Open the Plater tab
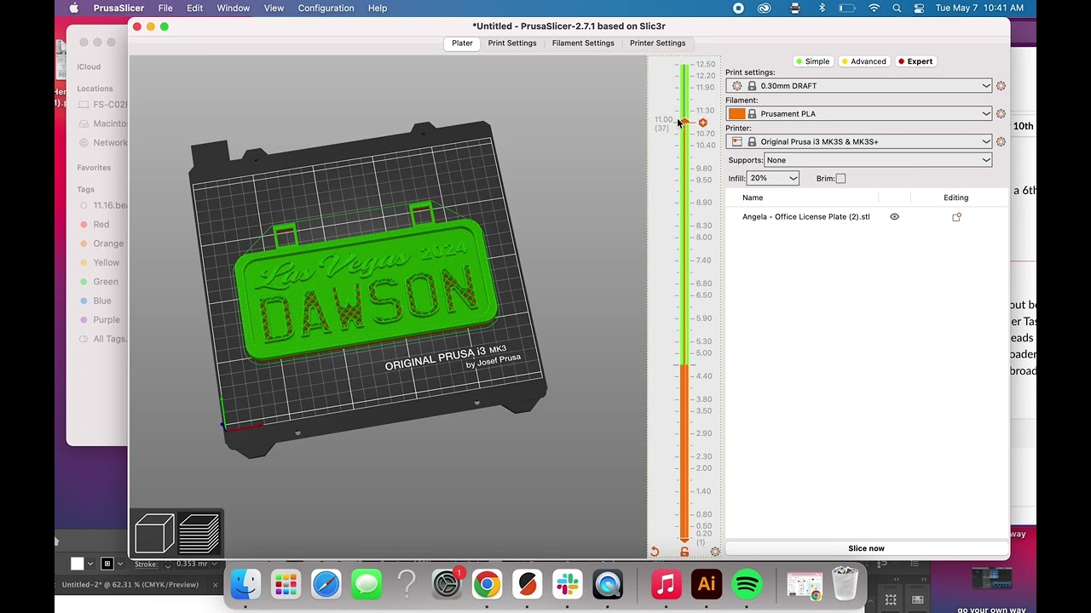 (462, 43)
